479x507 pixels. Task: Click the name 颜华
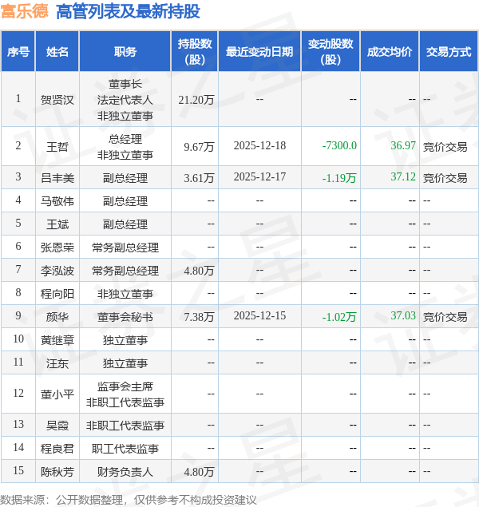[x=57, y=317]
